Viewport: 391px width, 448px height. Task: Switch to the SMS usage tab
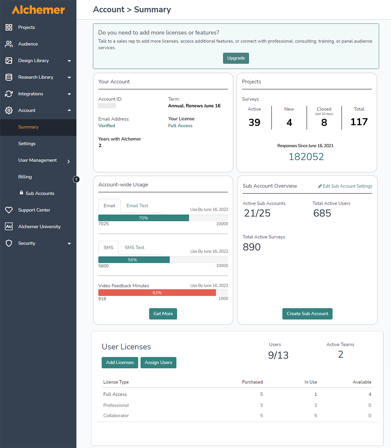(x=108, y=248)
